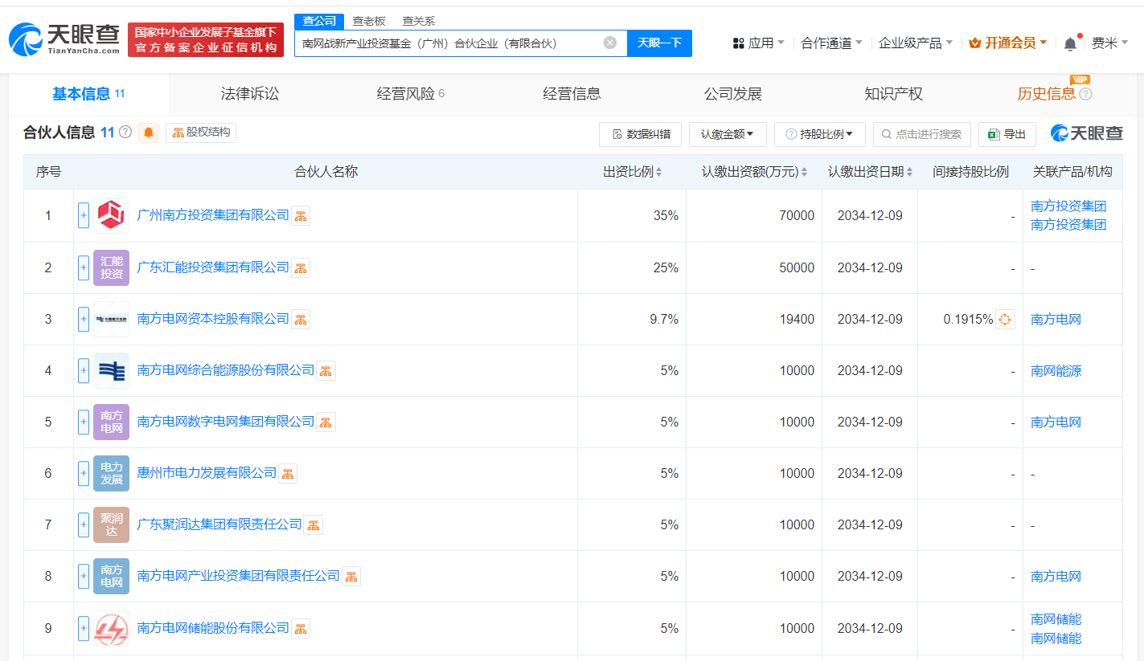This screenshot has width=1144, height=661.
Task: Open the 广州南方投资集团有限公司 link
Action: coord(213,215)
